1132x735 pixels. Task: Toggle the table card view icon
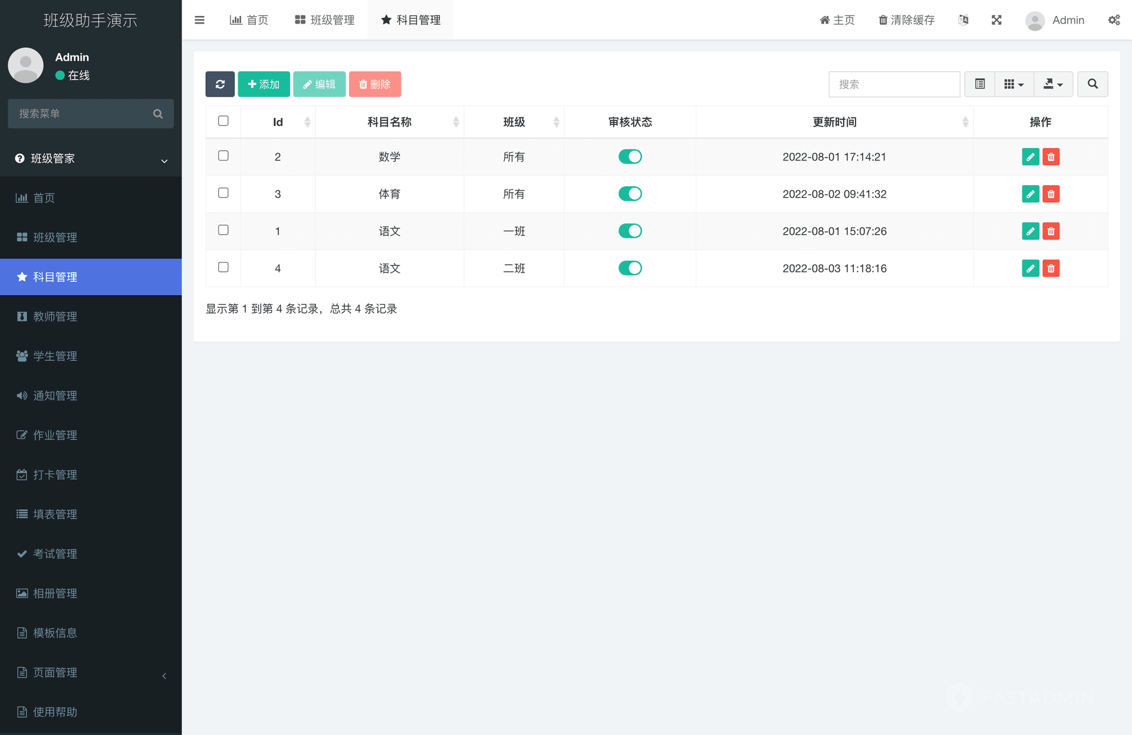(980, 84)
